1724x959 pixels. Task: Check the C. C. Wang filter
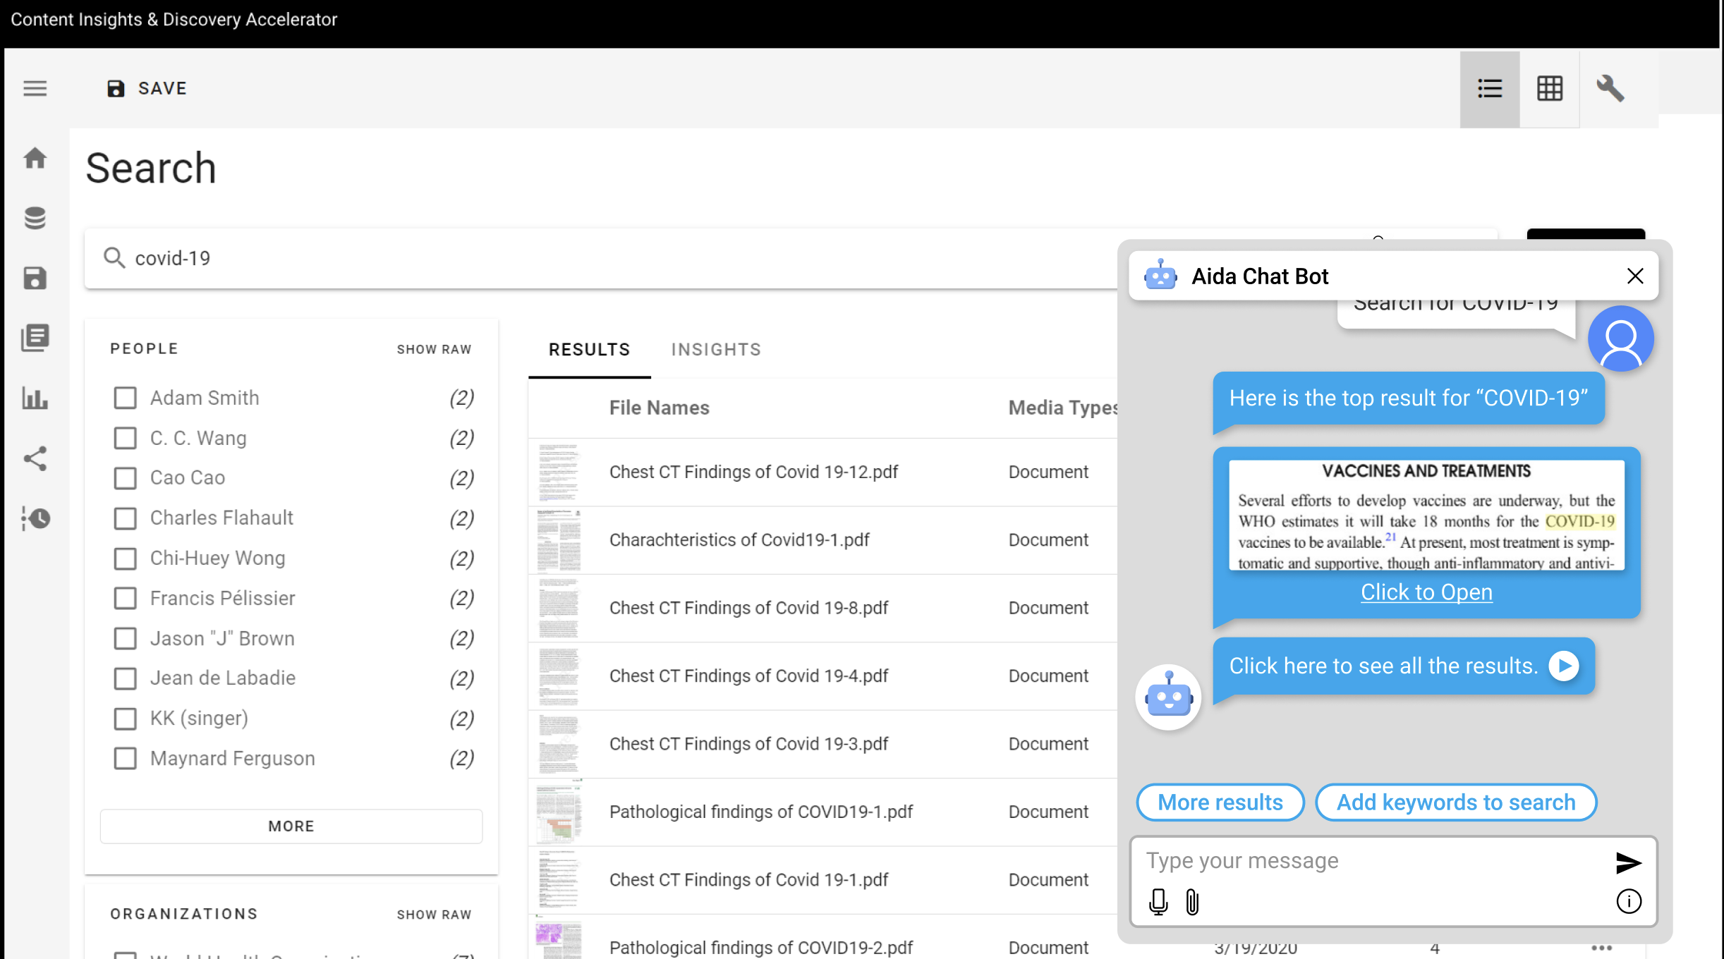125,438
